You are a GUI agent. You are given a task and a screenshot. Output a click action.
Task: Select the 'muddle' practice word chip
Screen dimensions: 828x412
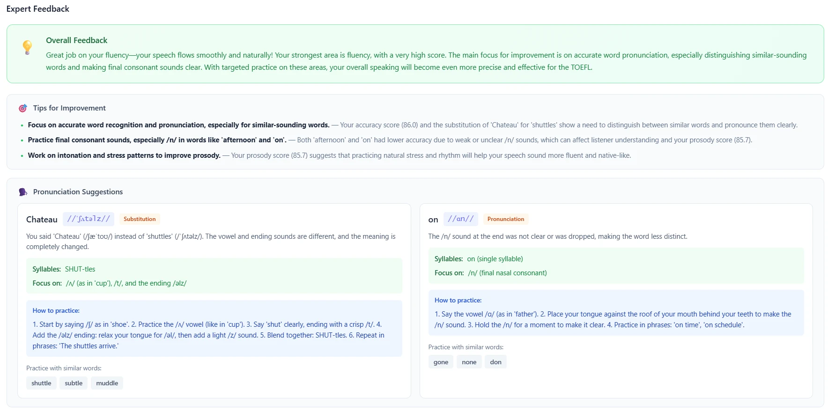point(107,383)
